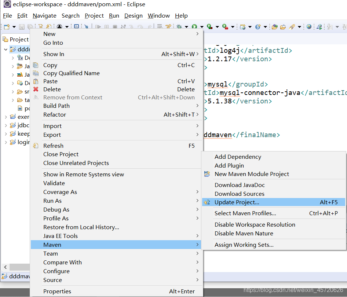Open the External Tools dropdown arrow
The image size is (347, 297).
(x=233, y=27)
